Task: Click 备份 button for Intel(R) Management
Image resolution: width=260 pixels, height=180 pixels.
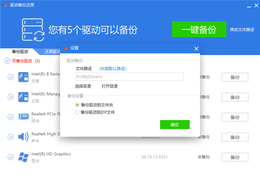Action: point(235,97)
